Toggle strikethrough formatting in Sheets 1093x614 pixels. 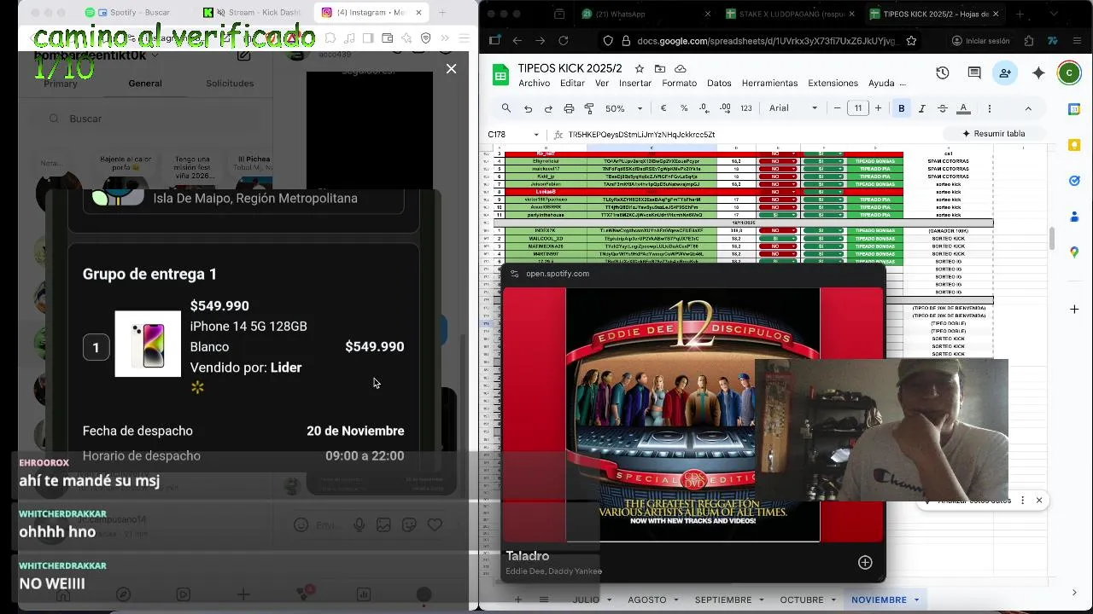pyautogui.click(x=943, y=108)
